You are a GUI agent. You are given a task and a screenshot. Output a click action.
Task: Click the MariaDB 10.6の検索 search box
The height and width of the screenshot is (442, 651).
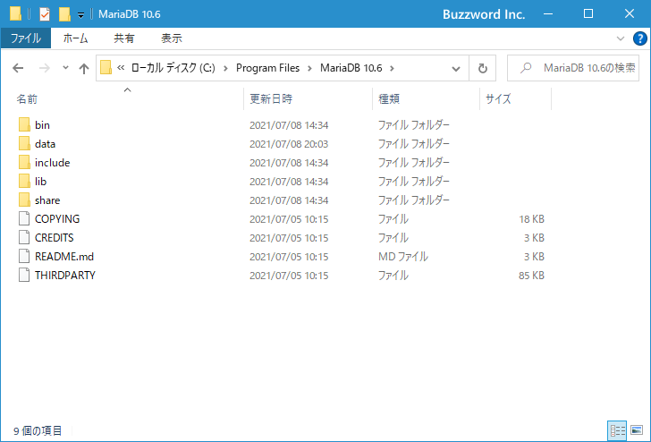click(573, 68)
